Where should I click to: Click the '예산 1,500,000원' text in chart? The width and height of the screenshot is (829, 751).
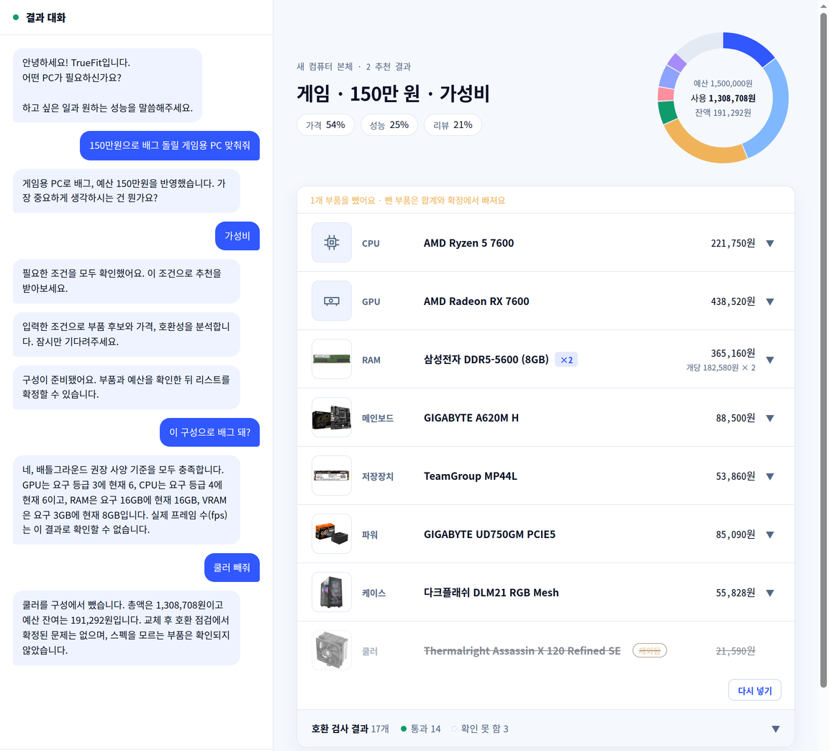722,83
